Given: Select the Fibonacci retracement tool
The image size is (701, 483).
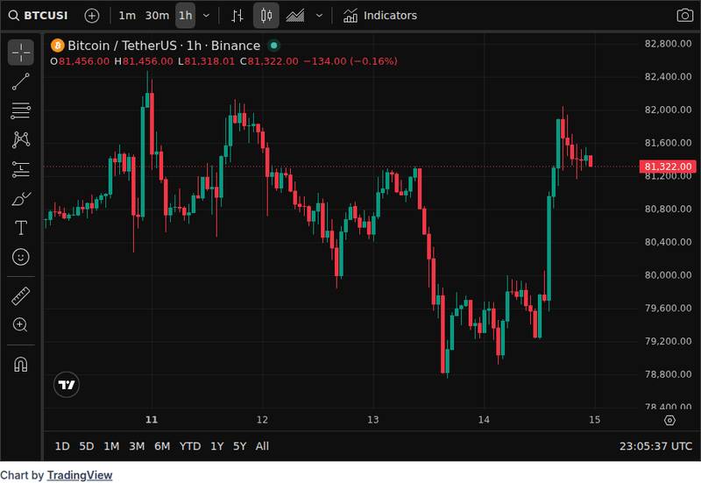Looking at the screenshot, I should tap(20, 110).
